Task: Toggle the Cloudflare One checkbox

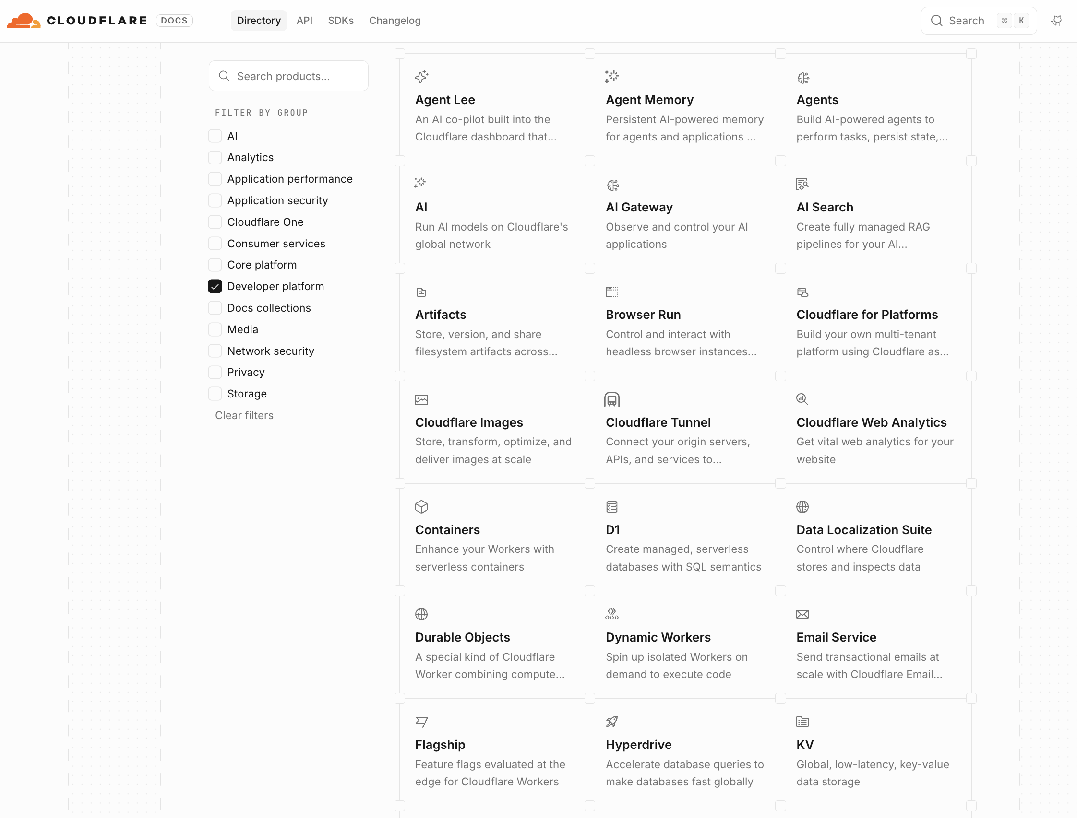Action: (215, 222)
